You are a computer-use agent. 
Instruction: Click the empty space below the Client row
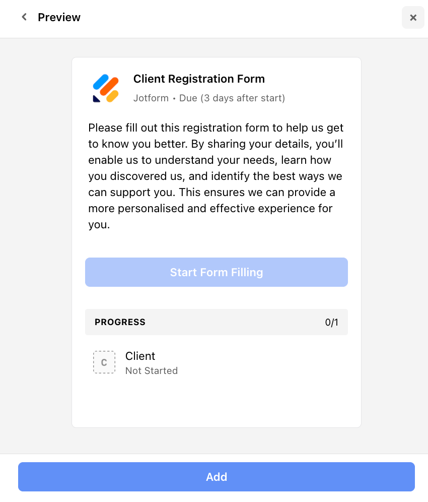(x=217, y=403)
